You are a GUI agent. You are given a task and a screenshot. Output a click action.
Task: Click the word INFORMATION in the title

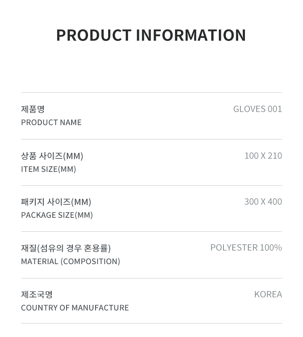pos(191,35)
